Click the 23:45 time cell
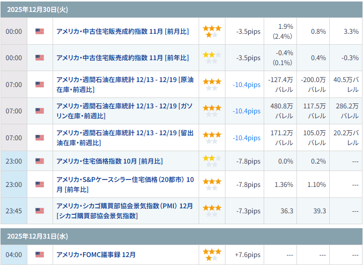The height and width of the screenshot is (265, 363). [x=13, y=211]
